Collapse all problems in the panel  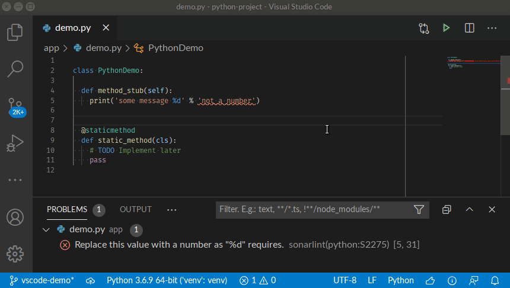point(447,210)
